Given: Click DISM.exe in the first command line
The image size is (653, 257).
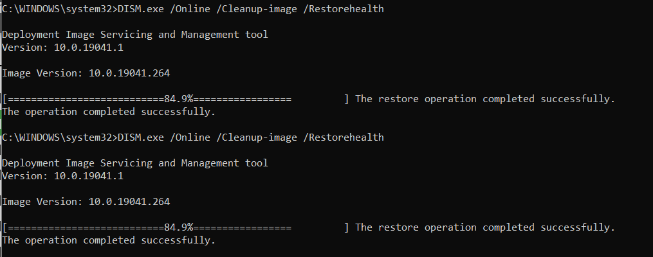Looking at the screenshot, I should click(x=141, y=9).
